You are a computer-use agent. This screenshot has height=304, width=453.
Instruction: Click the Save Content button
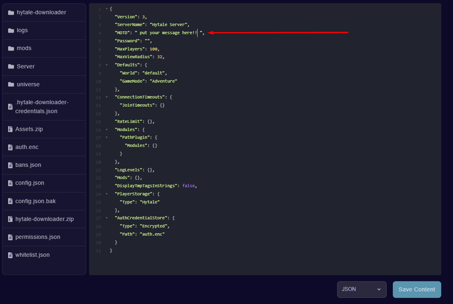point(417,289)
